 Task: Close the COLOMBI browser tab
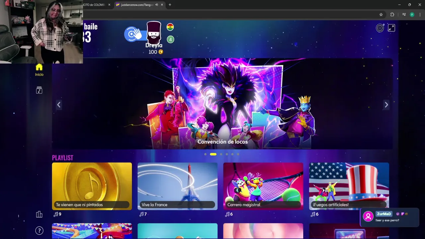coord(109,5)
